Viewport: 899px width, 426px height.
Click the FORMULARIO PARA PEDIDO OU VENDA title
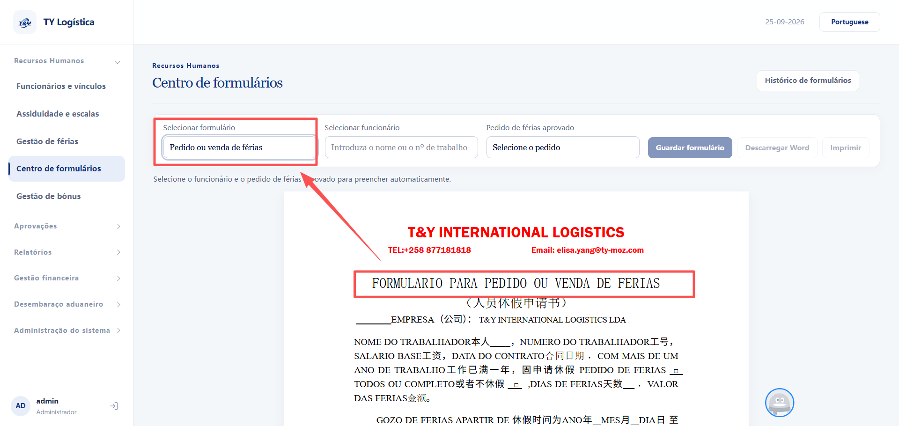[516, 284]
